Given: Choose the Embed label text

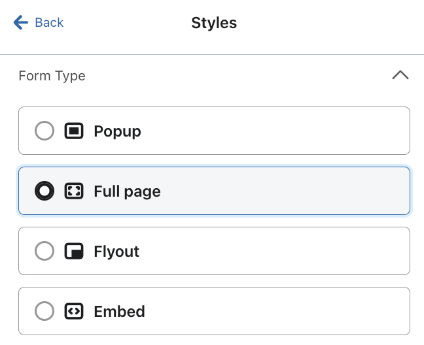Looking at the screenshot, I should click(119, 311).
